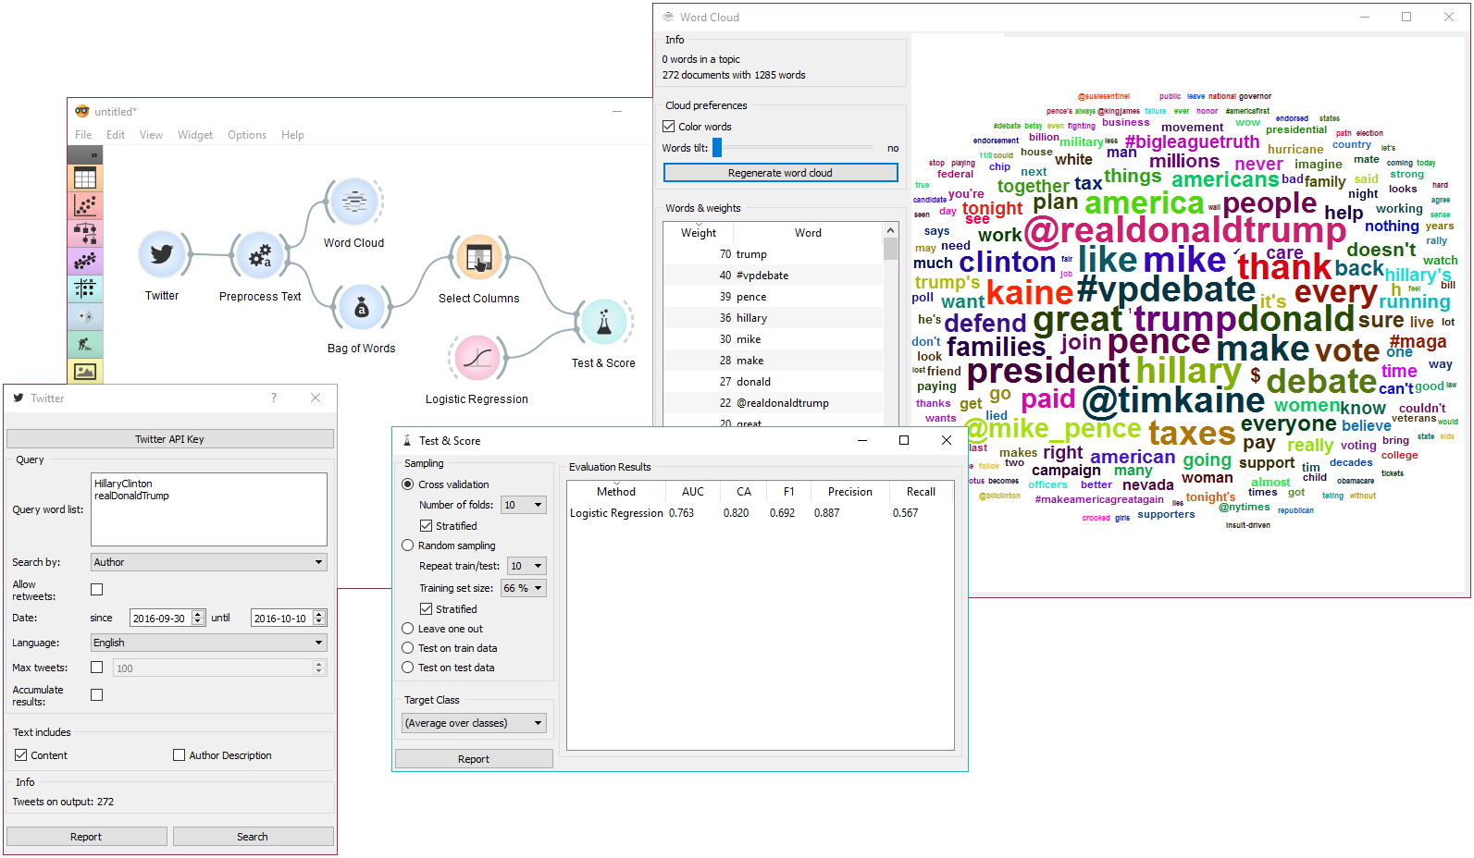The image size is (1474, 858).
Task: Enable the Allow retweets checkbox
Action: point(97,590)
